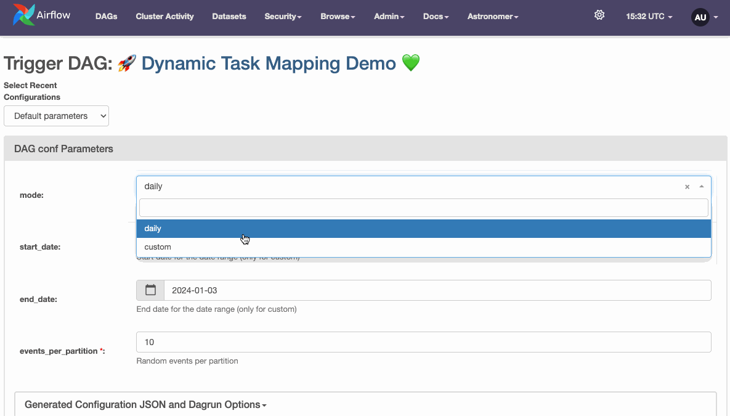Viewport: 730px width, 416px height.
Task: Navigate to the Datasets page
Action: (229, 17)
